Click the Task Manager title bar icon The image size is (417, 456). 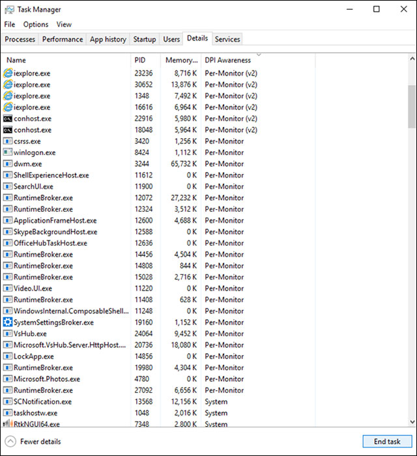[9, 10]
